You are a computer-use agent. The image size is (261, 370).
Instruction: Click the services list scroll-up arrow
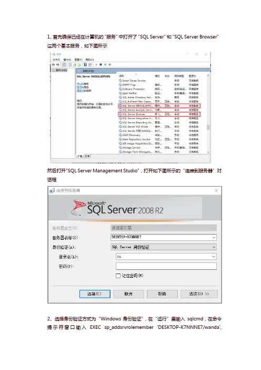(x=208, y=75)
